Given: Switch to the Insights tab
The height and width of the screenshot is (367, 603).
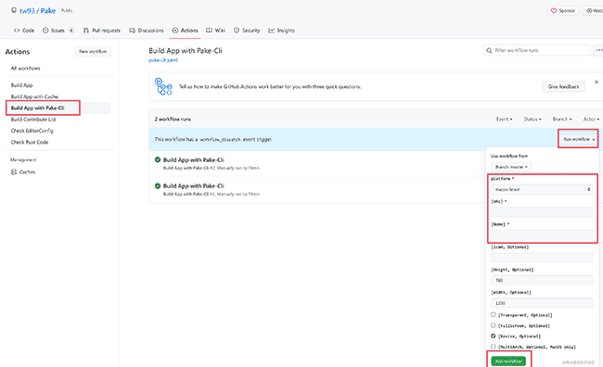Looking at the screenshot, I should click(281, 31).
